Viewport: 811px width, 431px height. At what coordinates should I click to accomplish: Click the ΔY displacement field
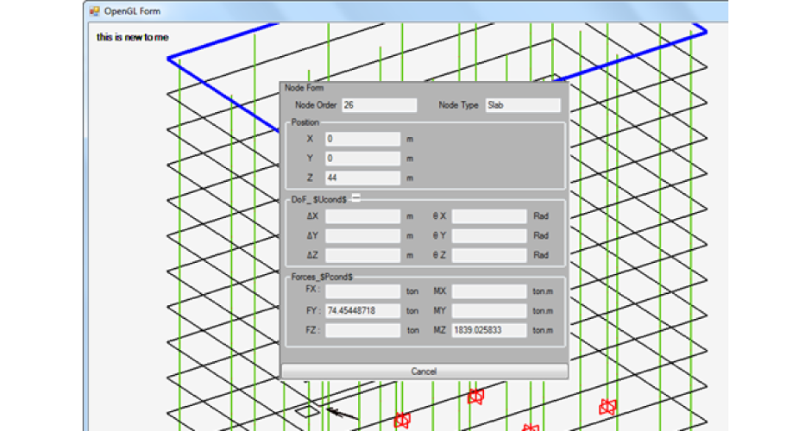pyautogui.click(x=362, y=235)
